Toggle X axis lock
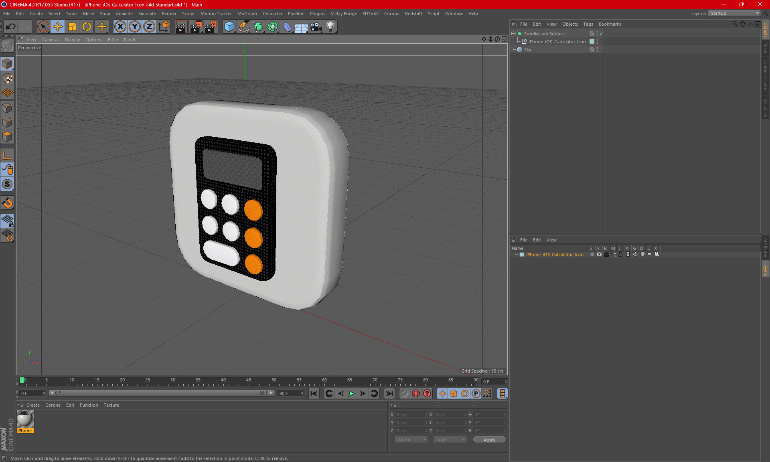The image size is (770, 462). pyautogui.click(x=120, y=27)
